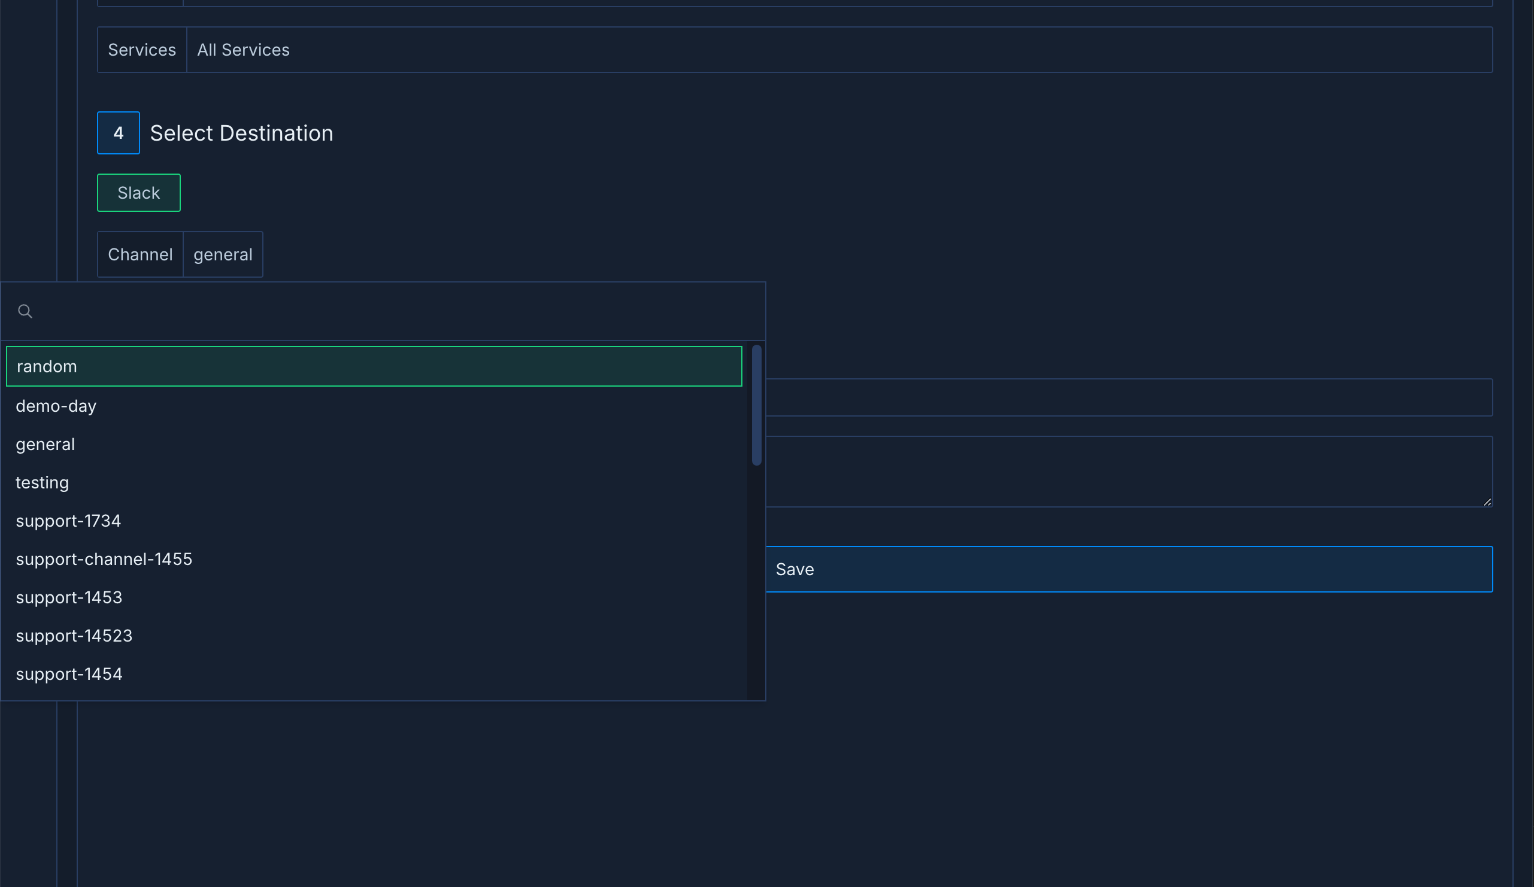The height and width of the screenshot is (887, 1534).
Task: Choose demo-day from the channel list
Action: (56, 406)
